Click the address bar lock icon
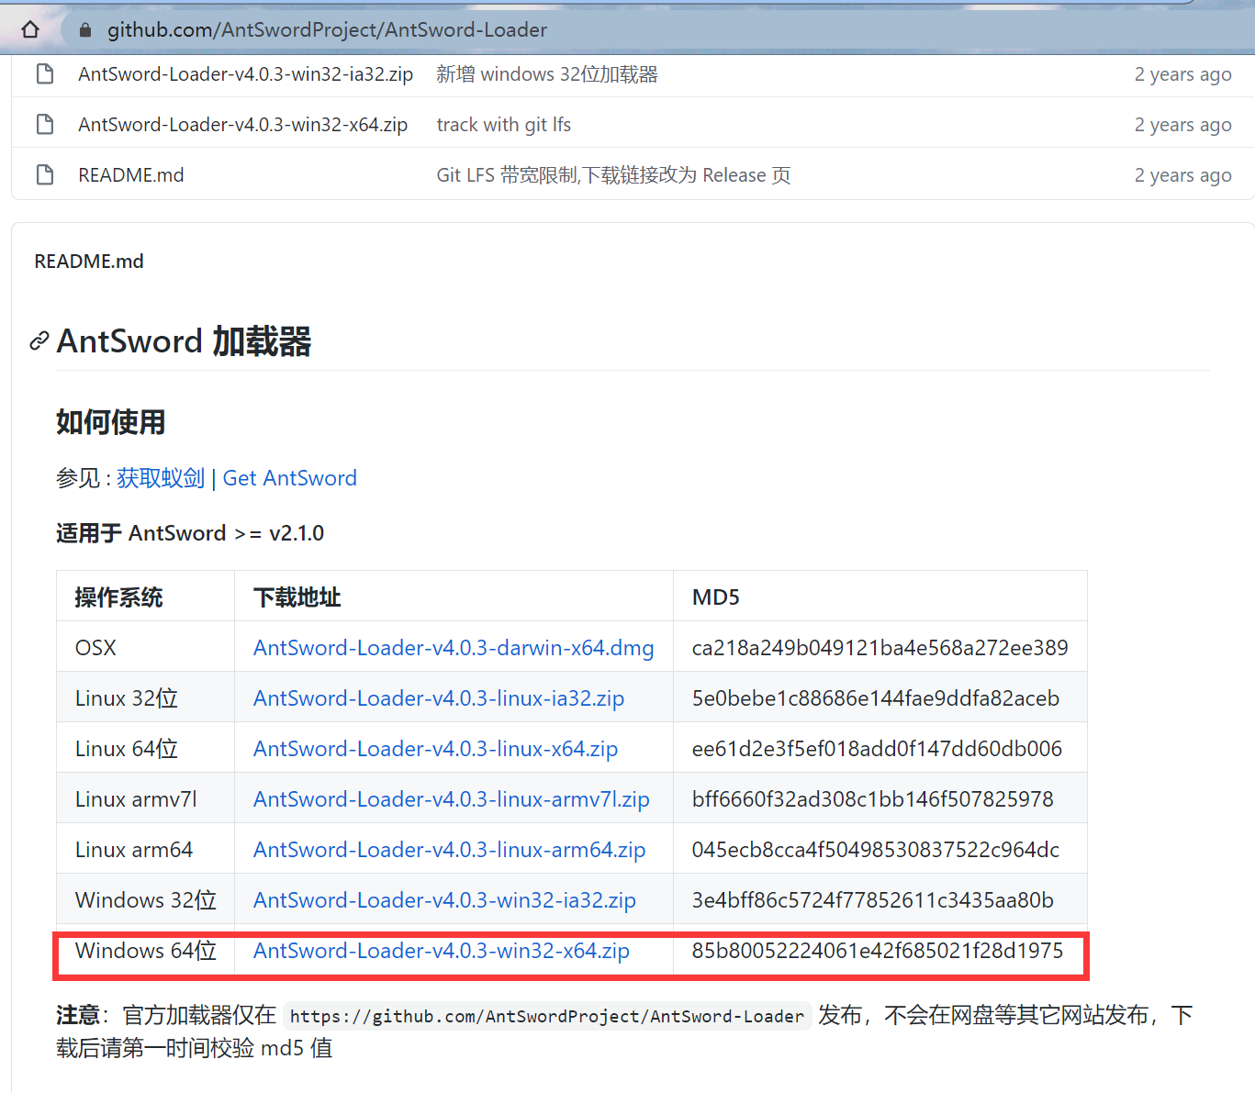The image size is (1255, 1093). click(x=85, y=30)
